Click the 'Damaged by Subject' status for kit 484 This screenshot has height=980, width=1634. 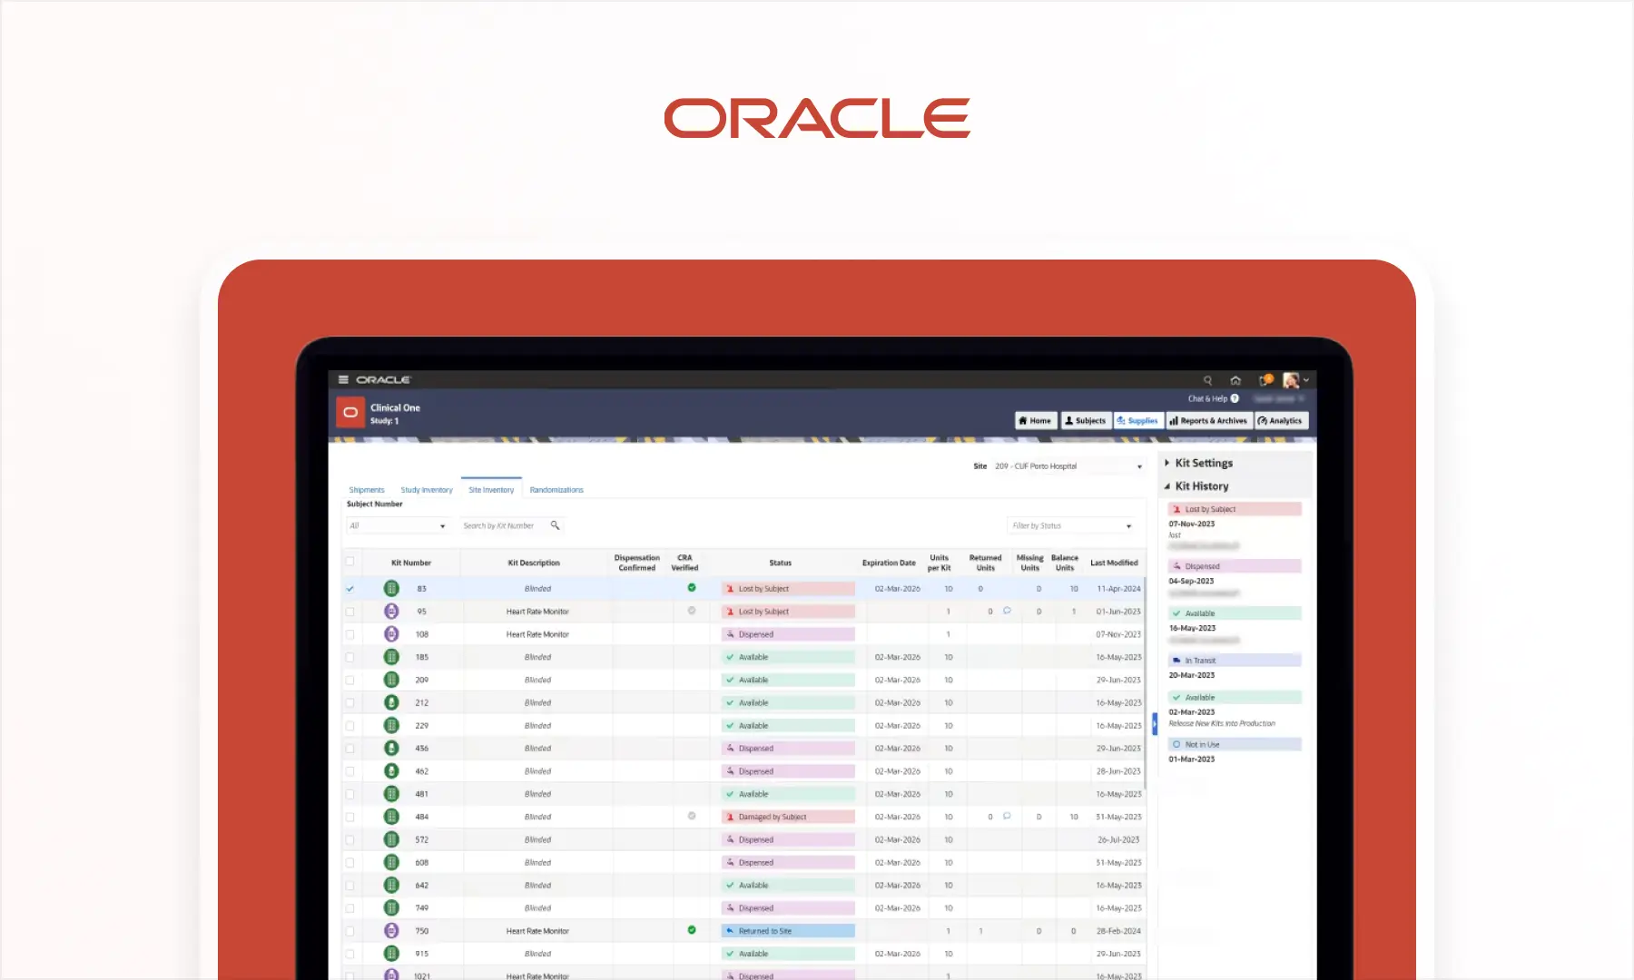click(x=788, y=817)
